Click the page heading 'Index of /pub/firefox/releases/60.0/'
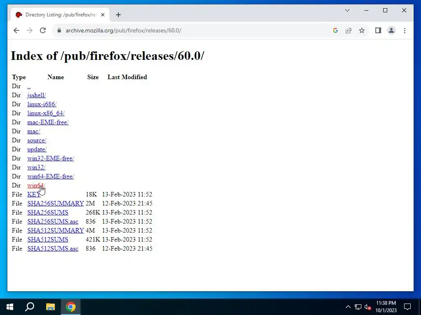421x315 pixels. [x=107, y=56]
